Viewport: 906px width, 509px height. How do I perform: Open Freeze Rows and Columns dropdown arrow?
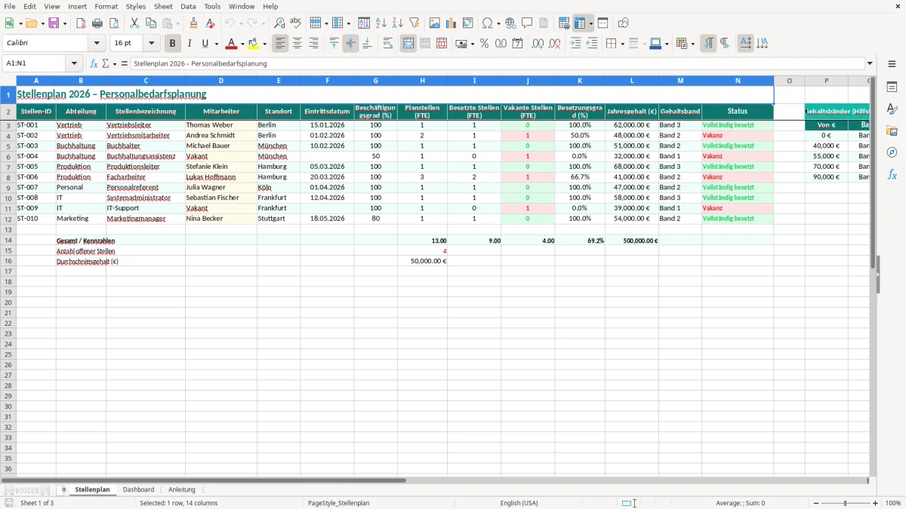pos(590,23)
